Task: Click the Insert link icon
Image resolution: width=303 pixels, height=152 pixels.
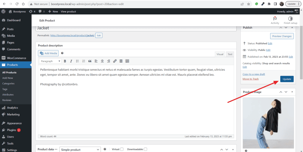Action: coord(115,61)
